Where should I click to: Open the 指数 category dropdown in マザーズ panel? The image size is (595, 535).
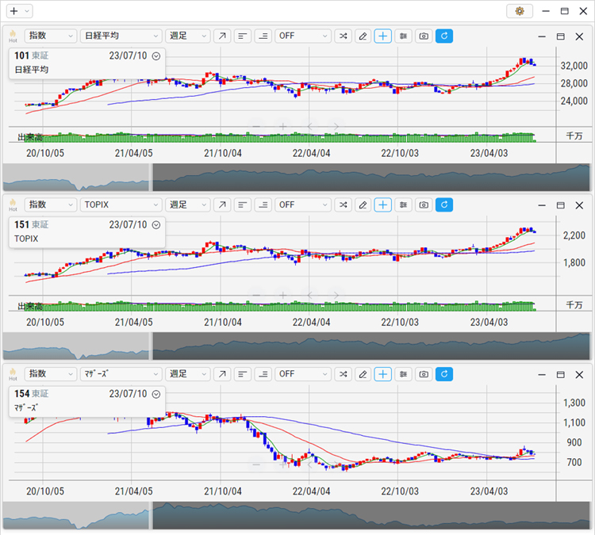click(51, 374)
